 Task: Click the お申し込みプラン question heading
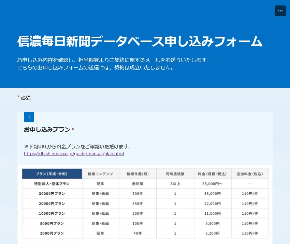(47, 129)
